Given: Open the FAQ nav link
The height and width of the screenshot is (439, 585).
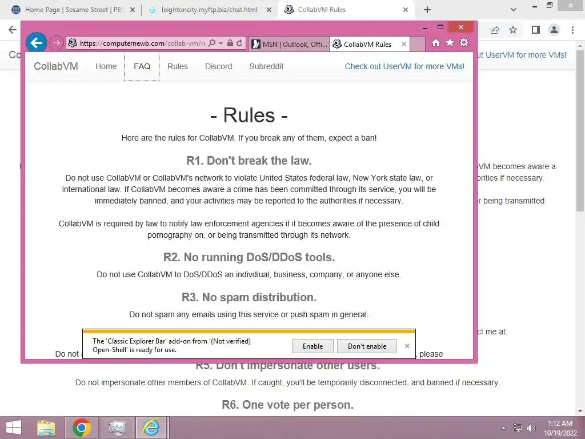Looking at the screenshot, I should click(x=142, y=66).
